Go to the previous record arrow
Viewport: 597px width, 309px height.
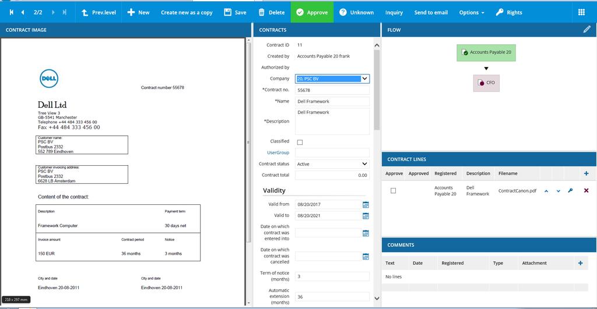coord(23,12)
